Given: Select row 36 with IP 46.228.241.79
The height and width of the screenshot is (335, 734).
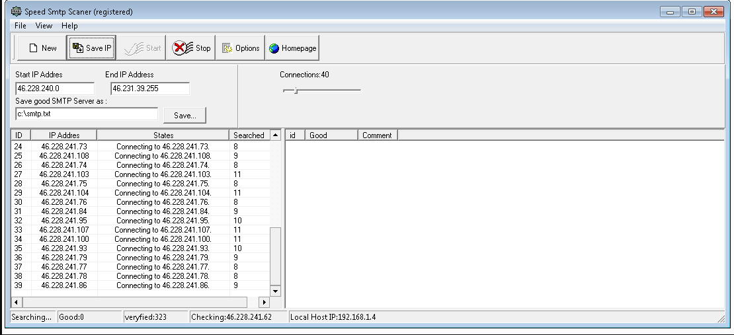Looking at the screenshot, I should click(x=141, y=257).
